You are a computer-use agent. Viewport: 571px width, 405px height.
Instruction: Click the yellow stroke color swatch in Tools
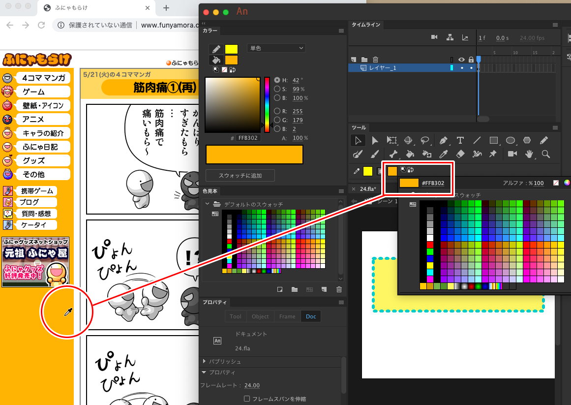pos(368,171)
